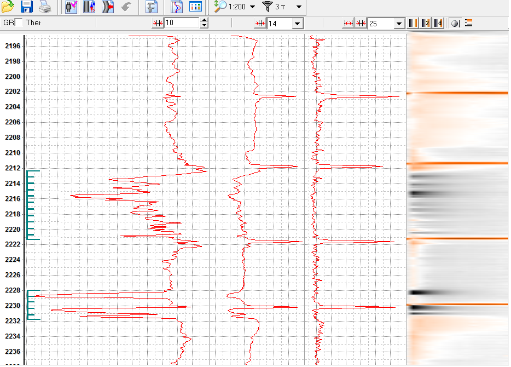Click the funnel filter icon

(267, 6)
